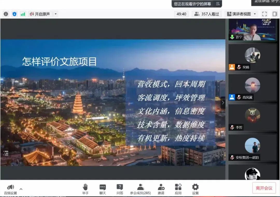The width and height of the screenshot is (280, 197).
Task: Open the meeting info icon
Action: point(6,14)
